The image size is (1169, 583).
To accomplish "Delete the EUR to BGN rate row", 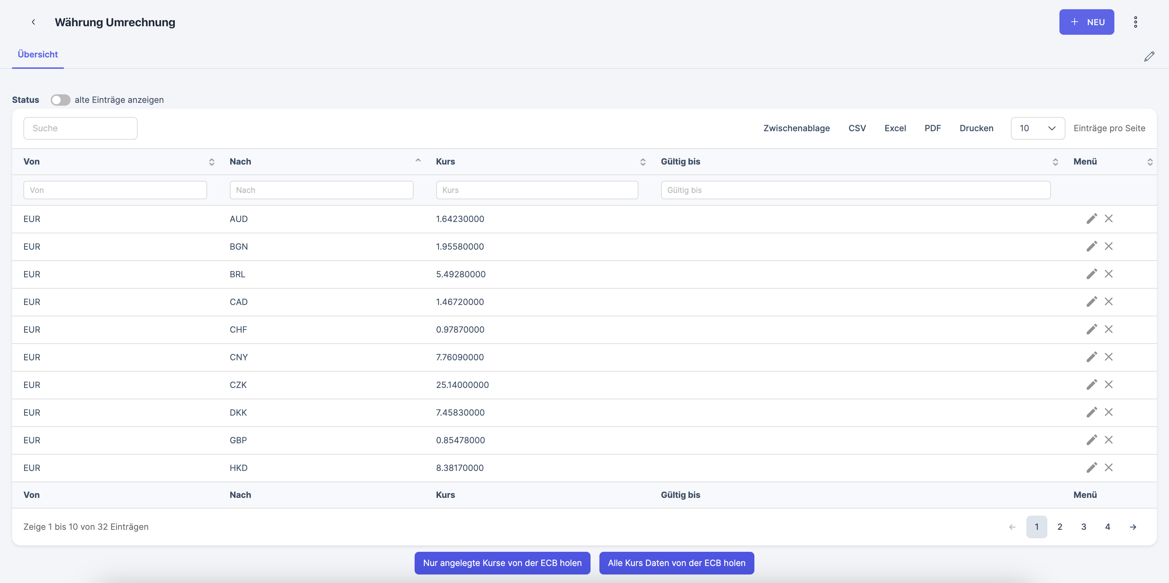I will coord(1108,246).
